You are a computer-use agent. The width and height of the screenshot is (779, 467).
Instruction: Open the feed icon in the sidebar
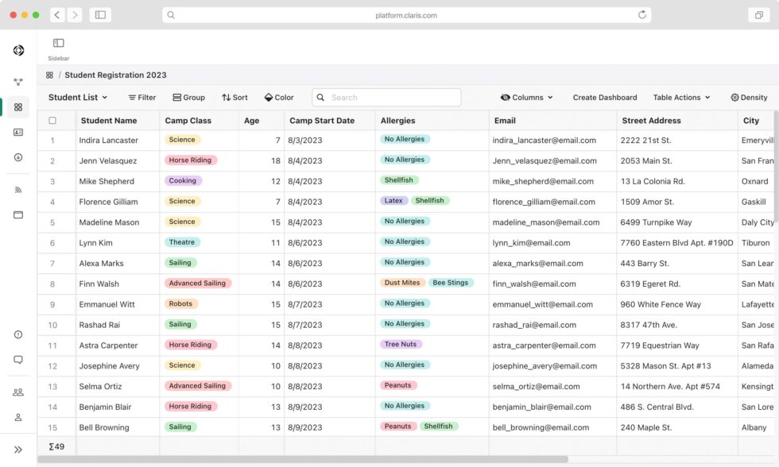tap(17, 189)
